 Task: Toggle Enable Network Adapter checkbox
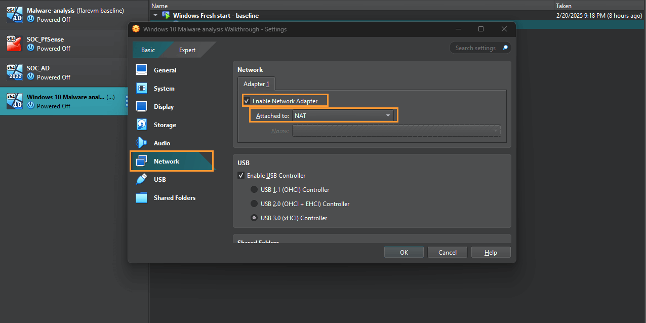point(247,101)
